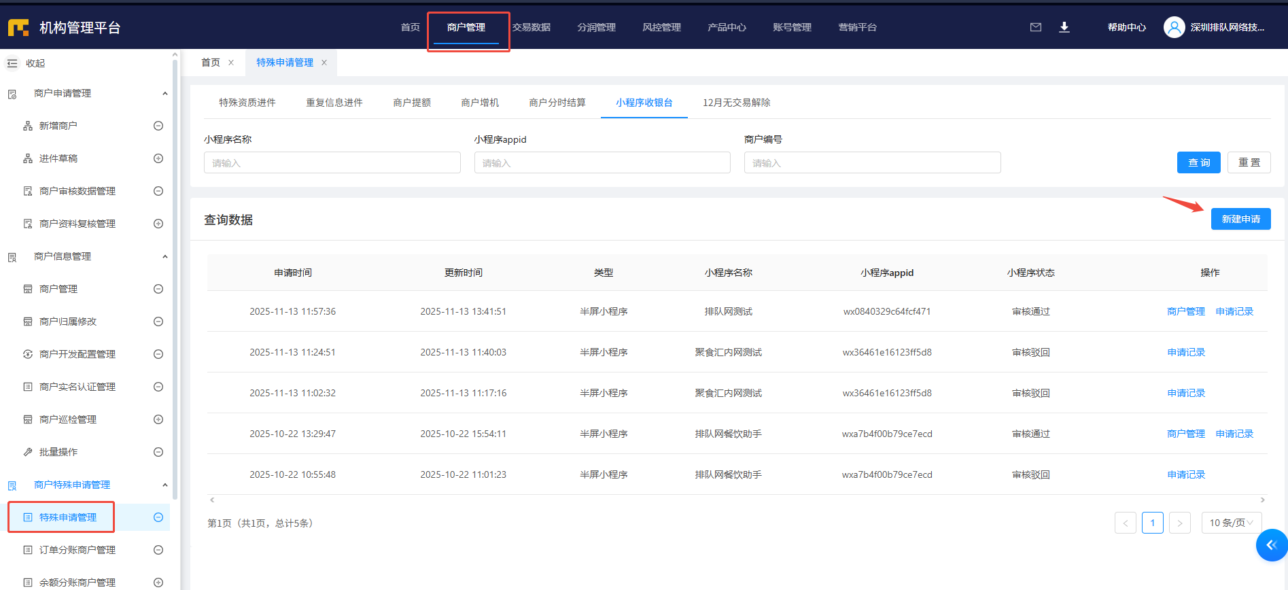
Task: Click the 小程序appid input field
Action: coord(602,163)
